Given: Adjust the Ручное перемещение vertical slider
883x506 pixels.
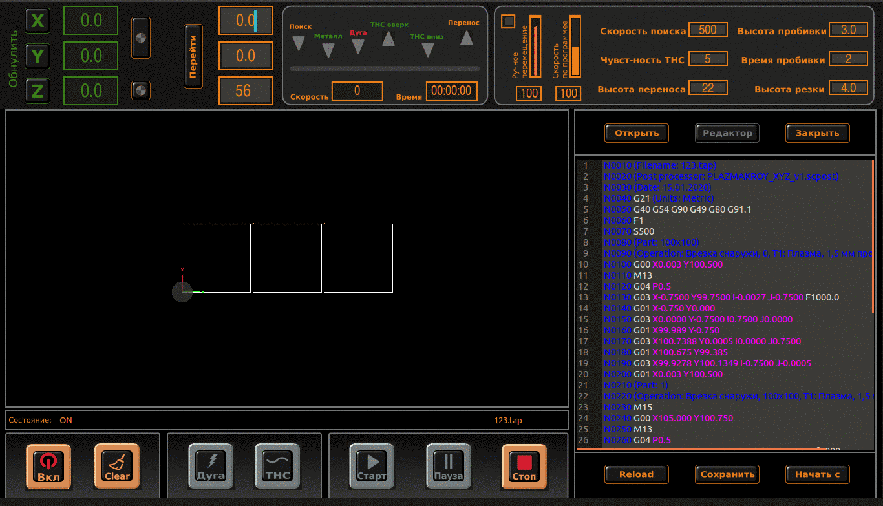Looking at the screenshot, I should (x=535, y=47).
